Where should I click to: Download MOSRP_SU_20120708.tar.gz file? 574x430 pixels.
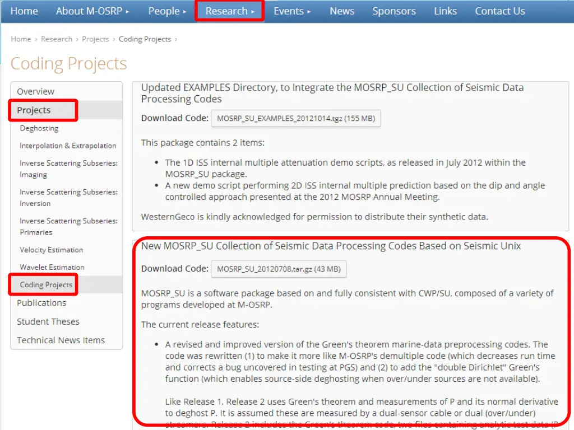(279, 269)
